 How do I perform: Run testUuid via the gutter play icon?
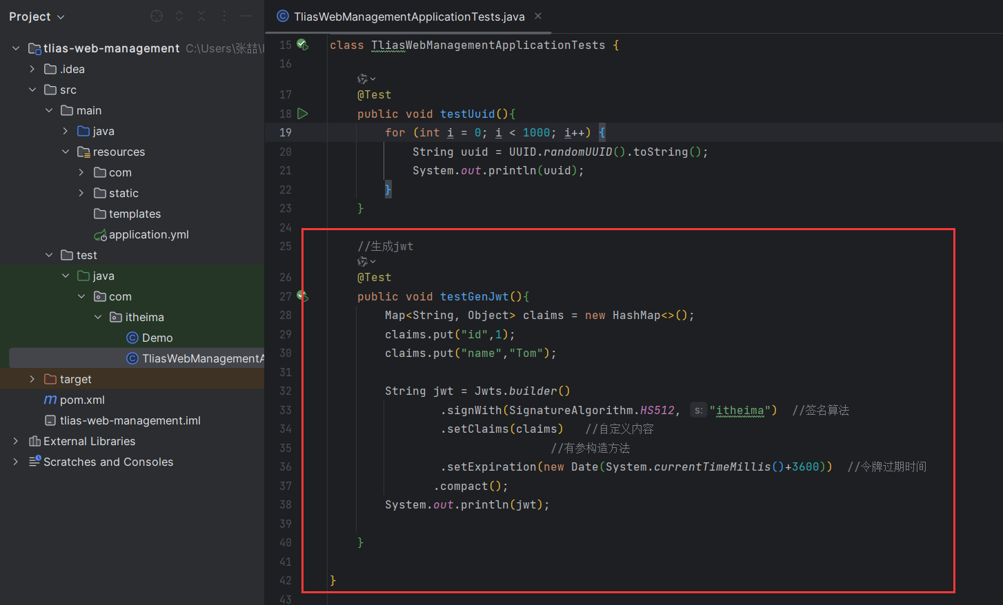point(302,113)
